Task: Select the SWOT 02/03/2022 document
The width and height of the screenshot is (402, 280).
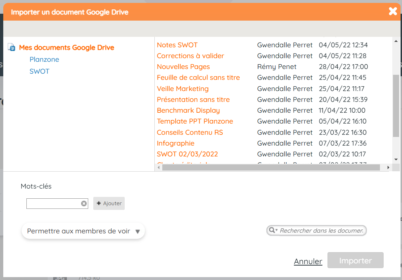Action: point(187,154)
